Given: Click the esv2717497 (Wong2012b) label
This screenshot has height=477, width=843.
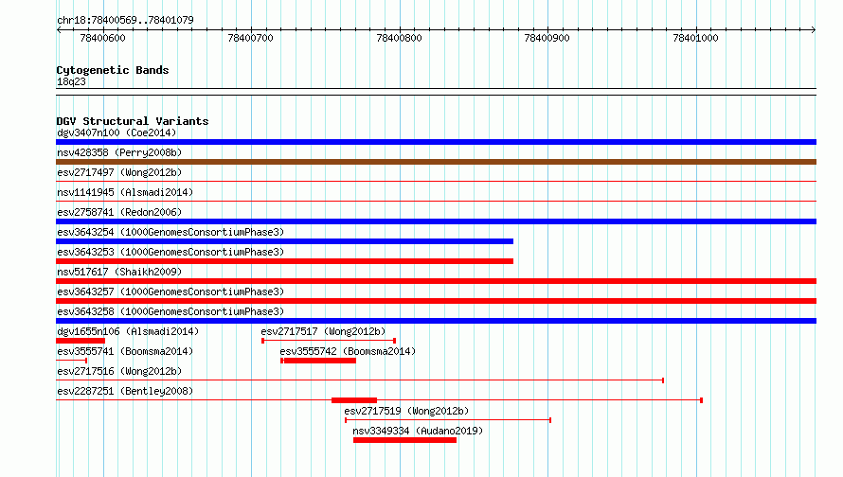Looking at the screenshot, I should coord(119,172).
